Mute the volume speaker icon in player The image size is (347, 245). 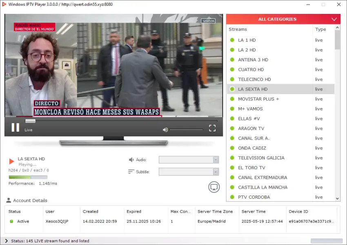click(165, 130)
